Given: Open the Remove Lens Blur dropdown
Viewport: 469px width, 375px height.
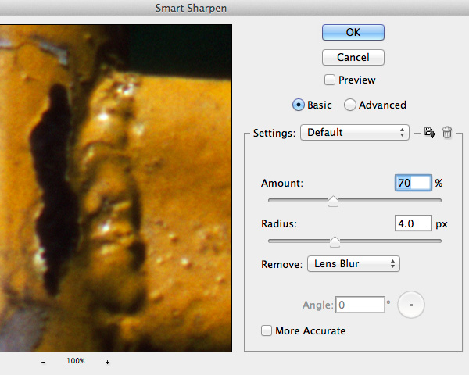Looking at the screenshot, I should [x=353, y=264].
